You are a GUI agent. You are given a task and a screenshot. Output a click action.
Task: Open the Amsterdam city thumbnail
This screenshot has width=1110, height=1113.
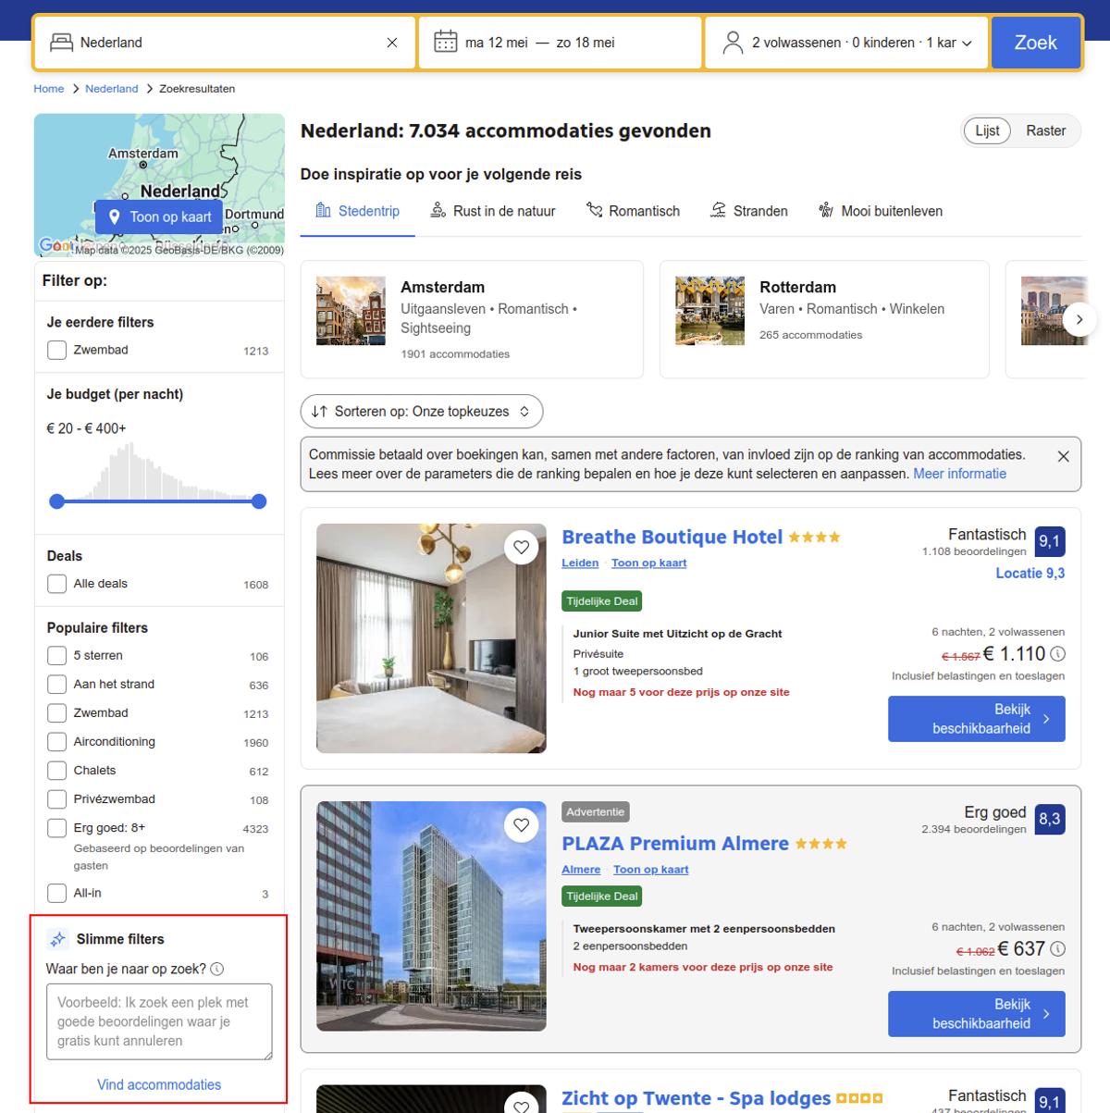[x=351, y=311]
